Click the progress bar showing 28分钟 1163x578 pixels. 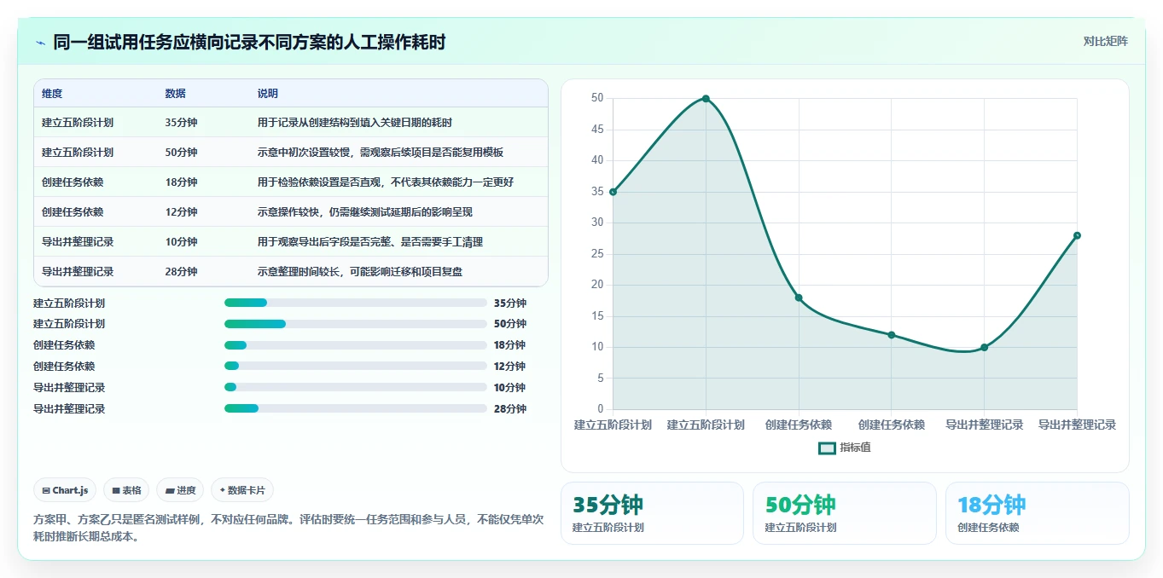click(355, 408)
